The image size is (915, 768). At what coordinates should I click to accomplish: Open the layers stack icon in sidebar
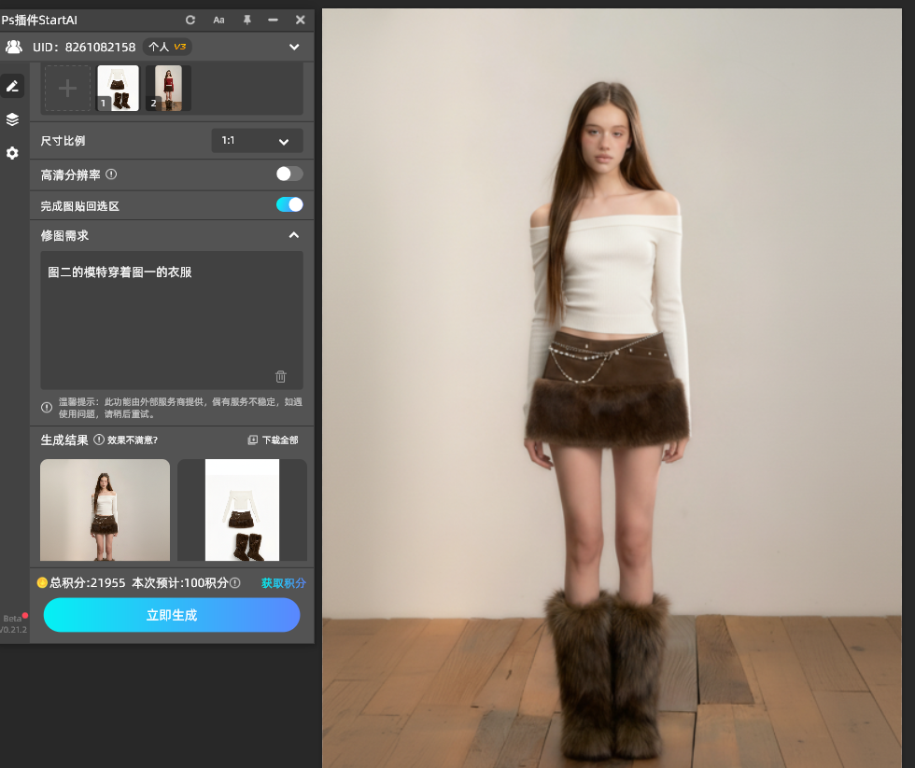[x=12, y=119]
